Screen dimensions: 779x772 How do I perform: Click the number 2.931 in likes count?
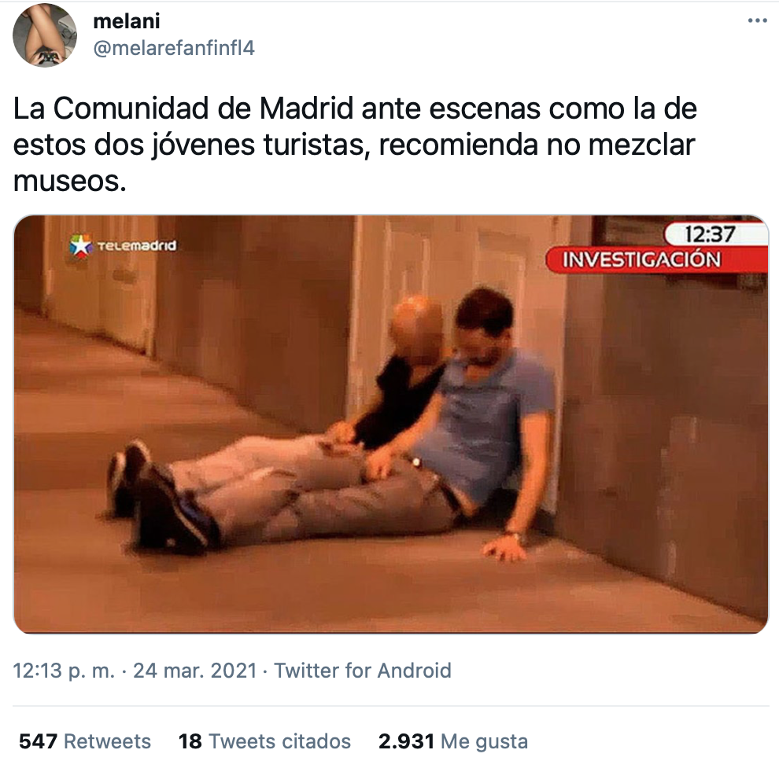point(406,741)
